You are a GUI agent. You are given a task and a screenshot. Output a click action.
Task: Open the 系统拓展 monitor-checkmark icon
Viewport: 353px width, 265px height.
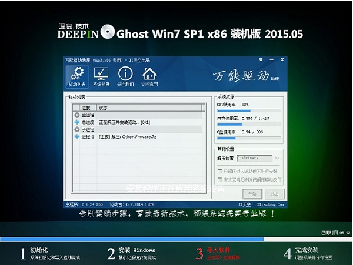click(x=101, y=76)
